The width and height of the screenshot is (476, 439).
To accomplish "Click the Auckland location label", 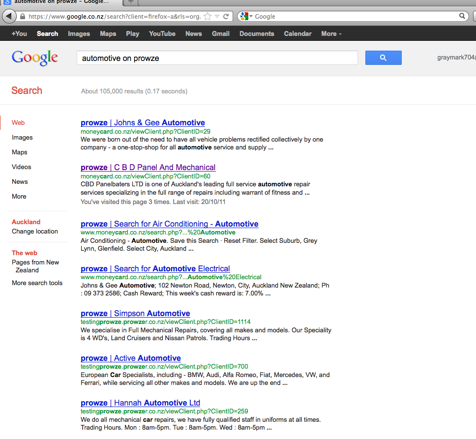I will click(x=26, y=222).
